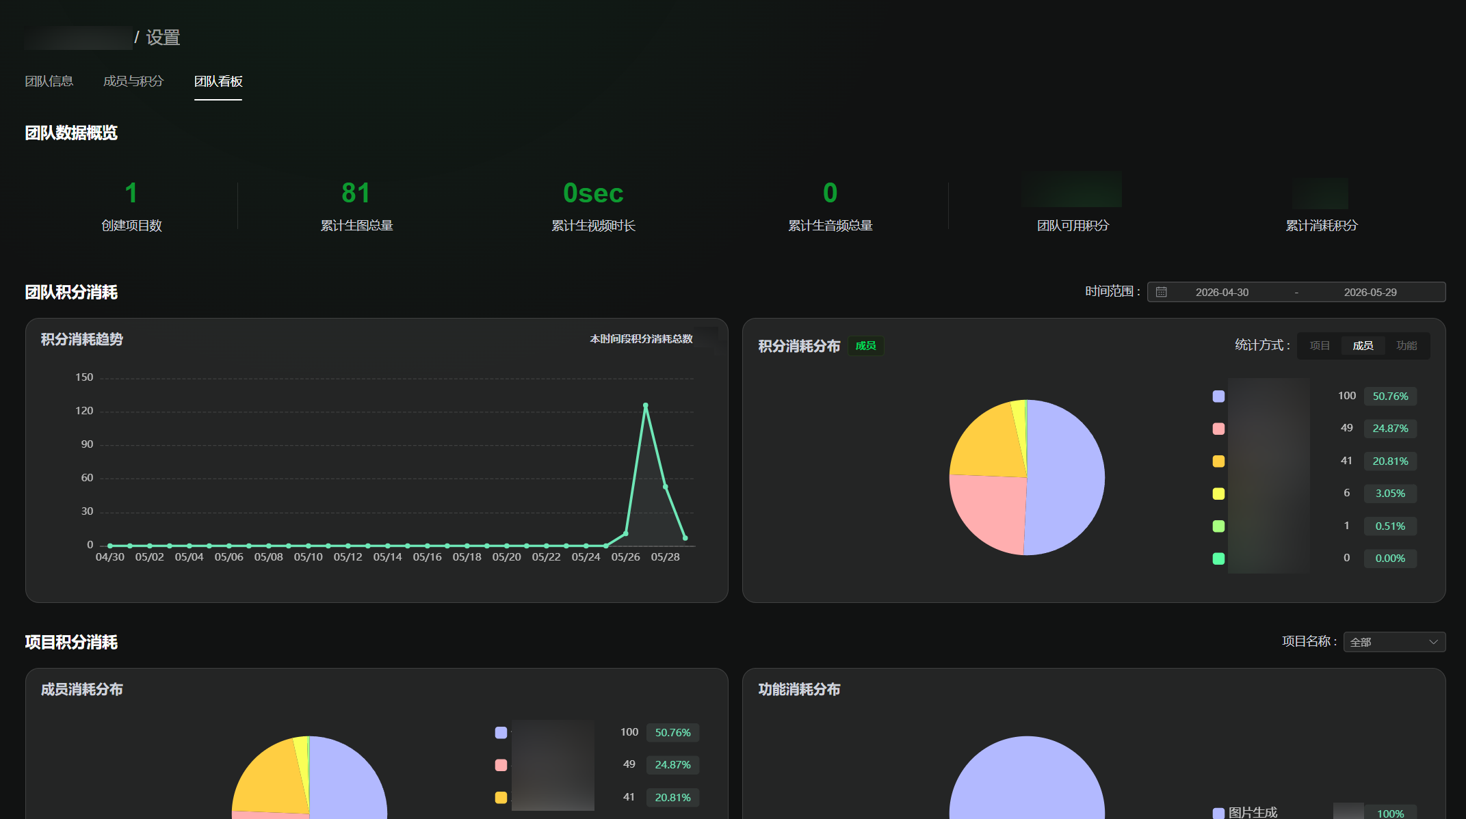
Task: Click the lavender slice of 积分消耗分布 pie
Action: pos(1067,477)
